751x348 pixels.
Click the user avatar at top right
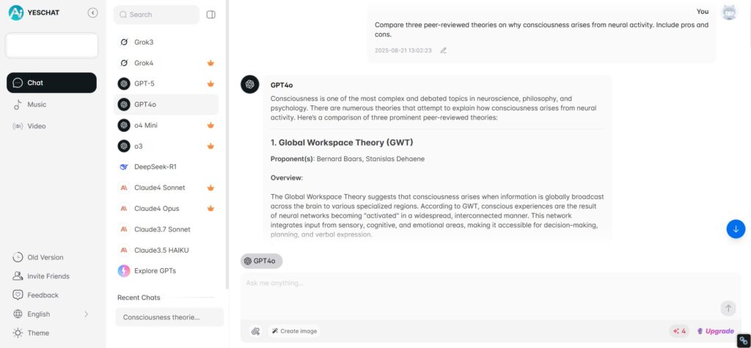click(729, 12)
